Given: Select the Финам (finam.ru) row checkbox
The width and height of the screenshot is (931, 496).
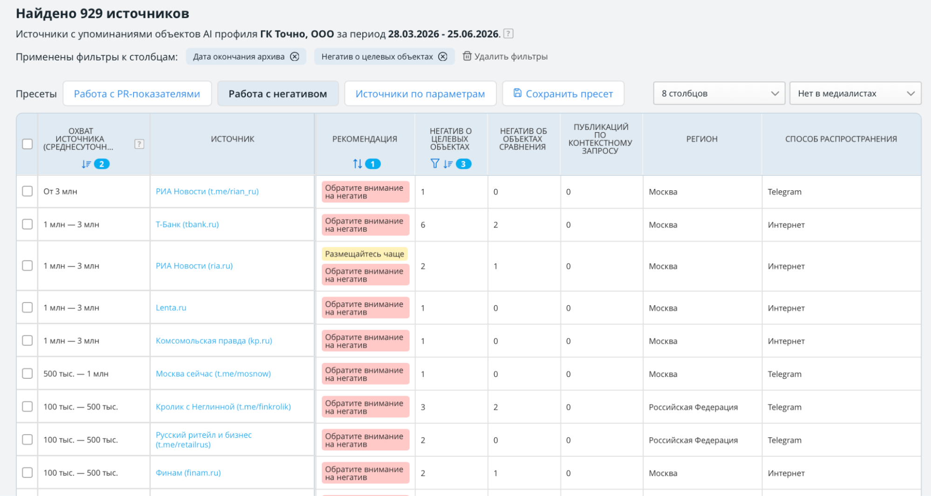Looking at the screenshot, I should [27, 473].
